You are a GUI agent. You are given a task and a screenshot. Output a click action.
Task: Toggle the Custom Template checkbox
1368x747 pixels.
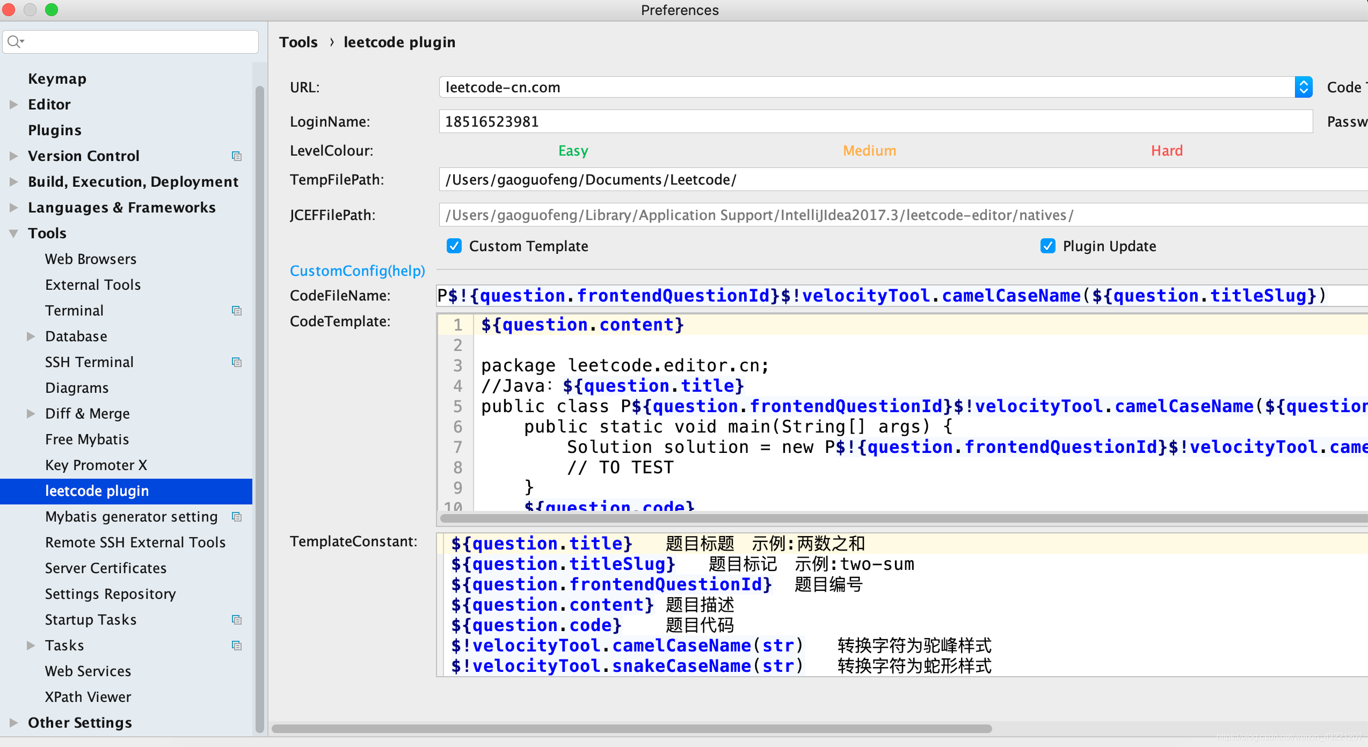(454, 246)
